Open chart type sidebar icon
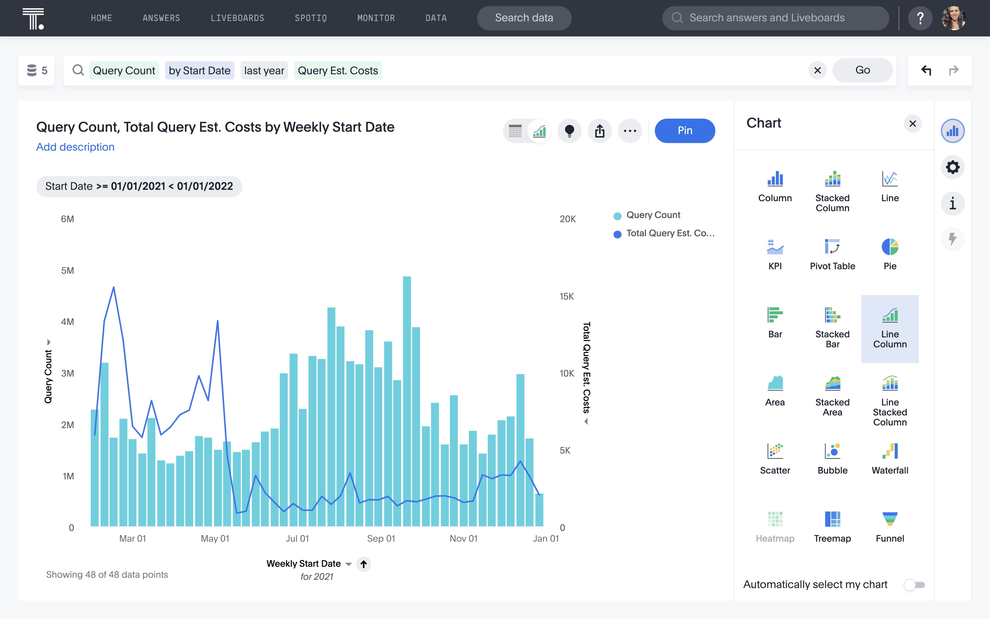Screen dimensions: 990x619 pos(953,131)
